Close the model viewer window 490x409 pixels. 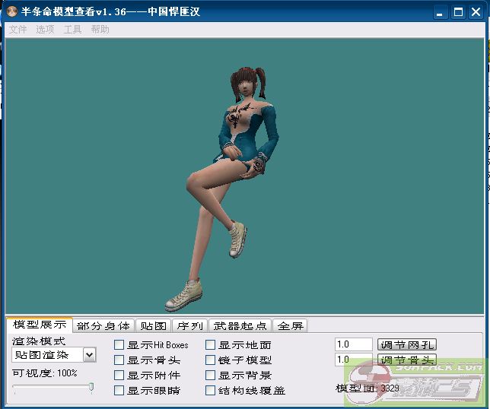(476, 12)
